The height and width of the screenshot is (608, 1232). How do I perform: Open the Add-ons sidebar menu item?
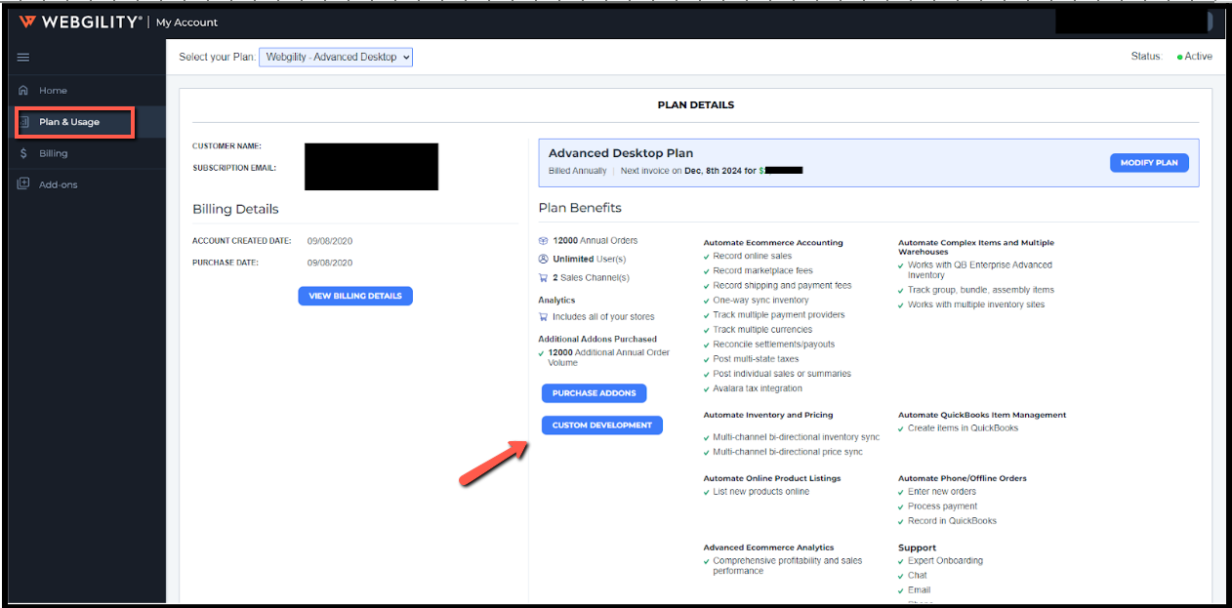58,184
